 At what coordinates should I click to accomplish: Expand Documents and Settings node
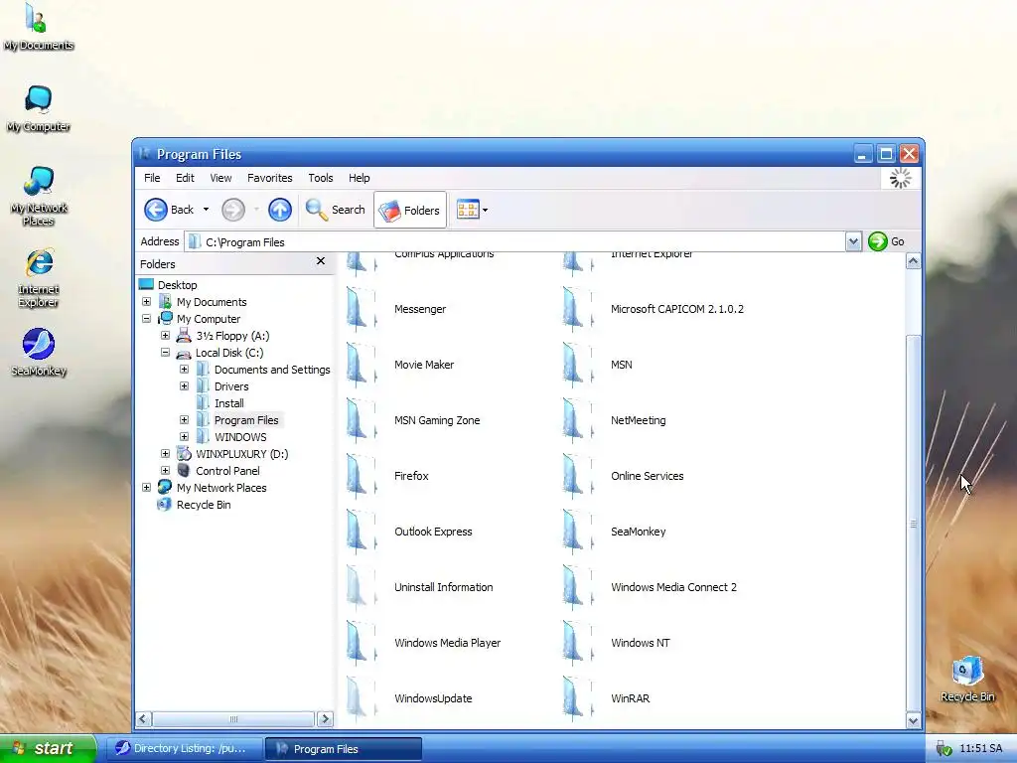coord(184,370)
